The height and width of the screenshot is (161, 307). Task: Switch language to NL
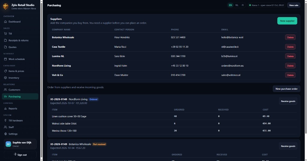237,5
